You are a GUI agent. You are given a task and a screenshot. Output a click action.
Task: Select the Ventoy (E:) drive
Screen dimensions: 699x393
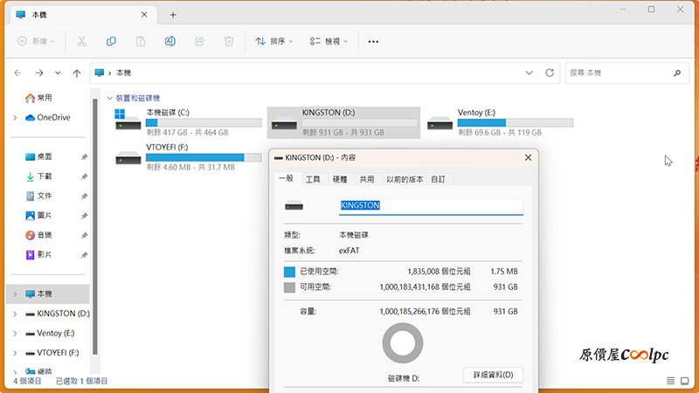click(x=500, y=122)
